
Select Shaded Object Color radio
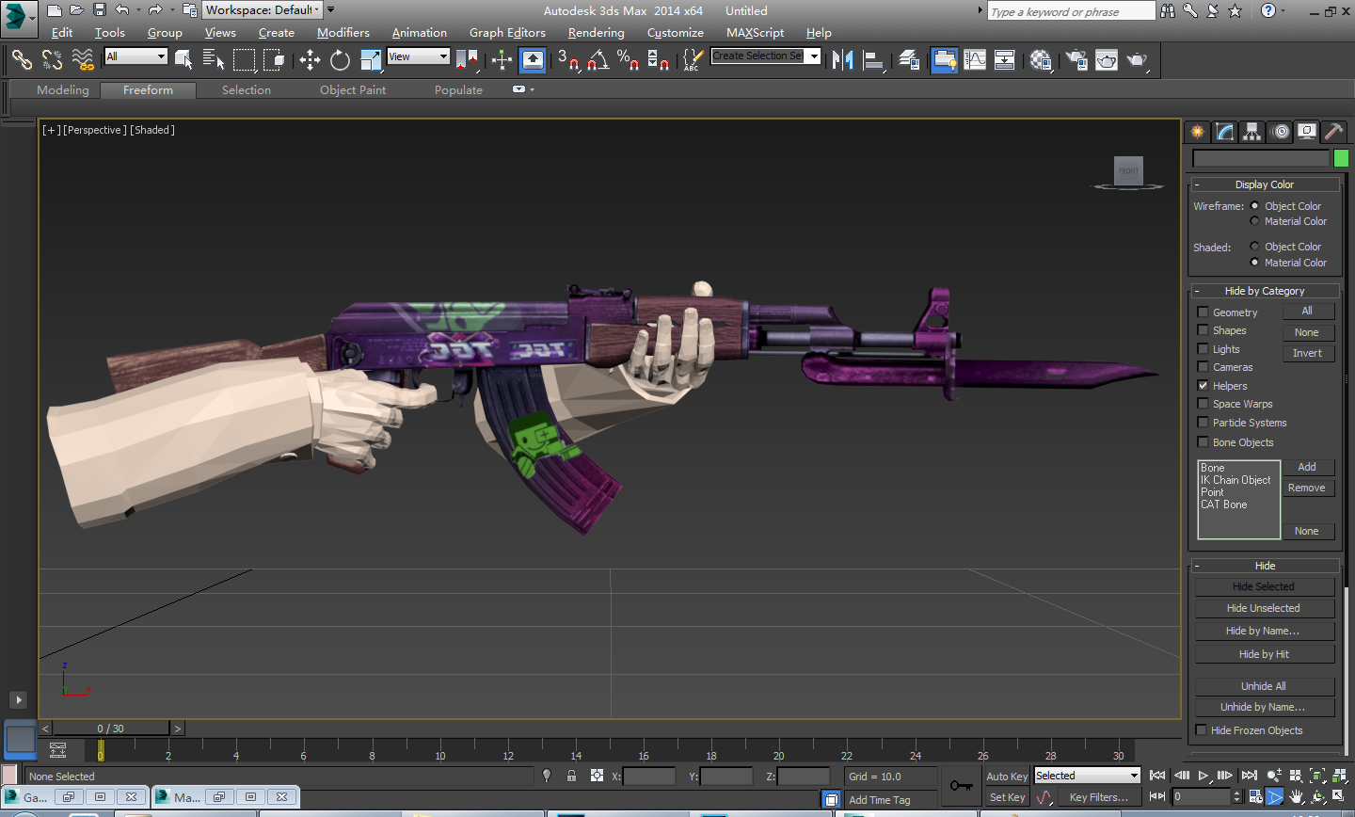[x=1254, y=247]
